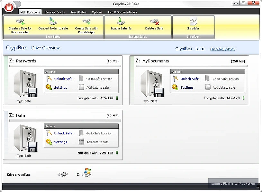Open the Info & Documentation tab
Screen dimensions: 262x192
tap(122, 12)
